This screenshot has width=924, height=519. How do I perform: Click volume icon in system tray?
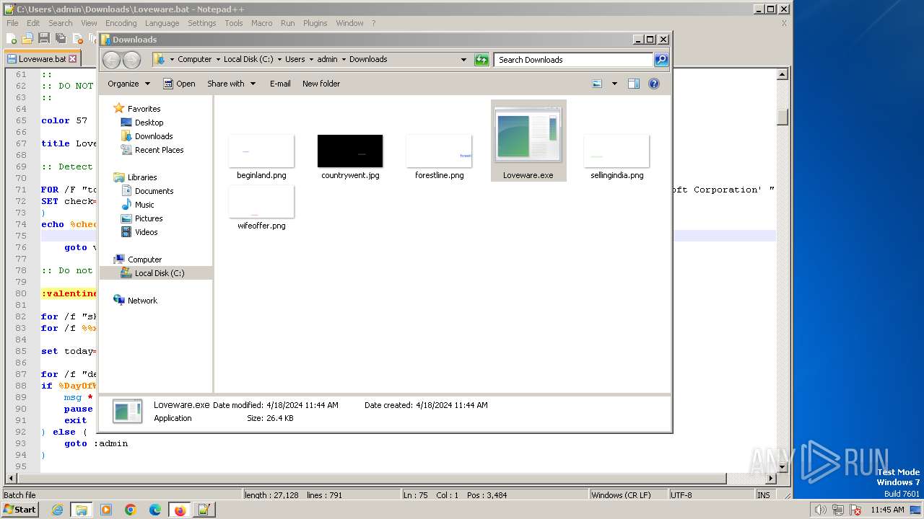(821, 510)
